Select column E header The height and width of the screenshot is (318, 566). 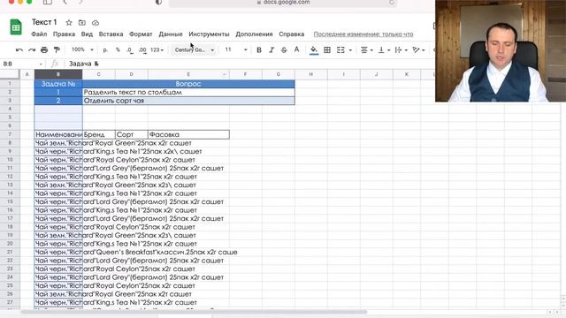pos(188,74)
